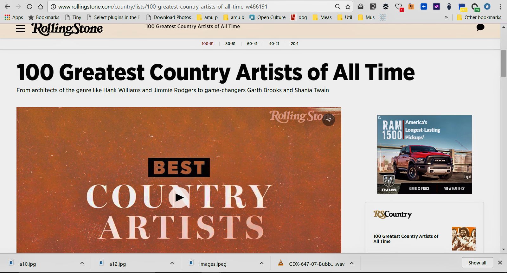The height and width of the screenshot is (273, 507).
Task: Expand options for images.jpeg download
Action: tap(262, 263)
